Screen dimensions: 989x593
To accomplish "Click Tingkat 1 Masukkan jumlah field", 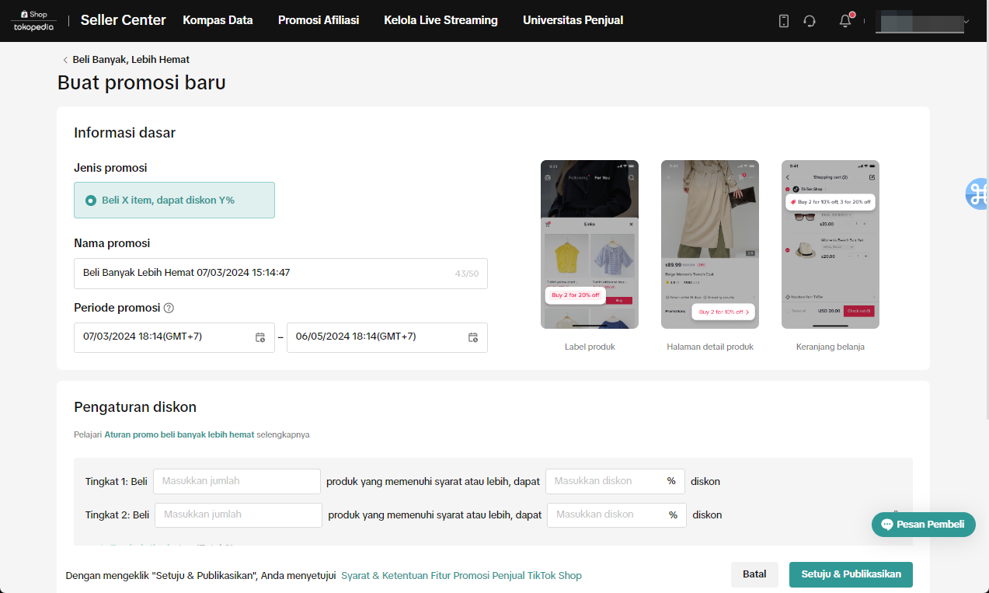I will [236, 481].
